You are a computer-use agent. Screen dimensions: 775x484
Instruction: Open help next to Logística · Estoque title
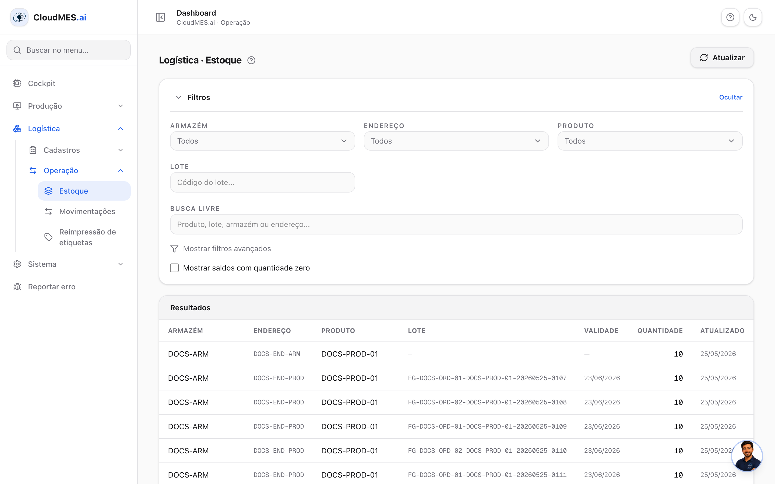(x=251, y=60)
